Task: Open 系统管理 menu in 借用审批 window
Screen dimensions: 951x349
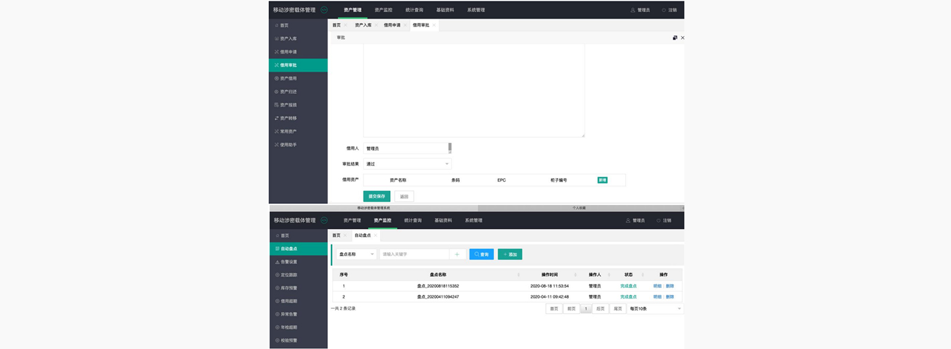Action: click(x=475, y=10)
